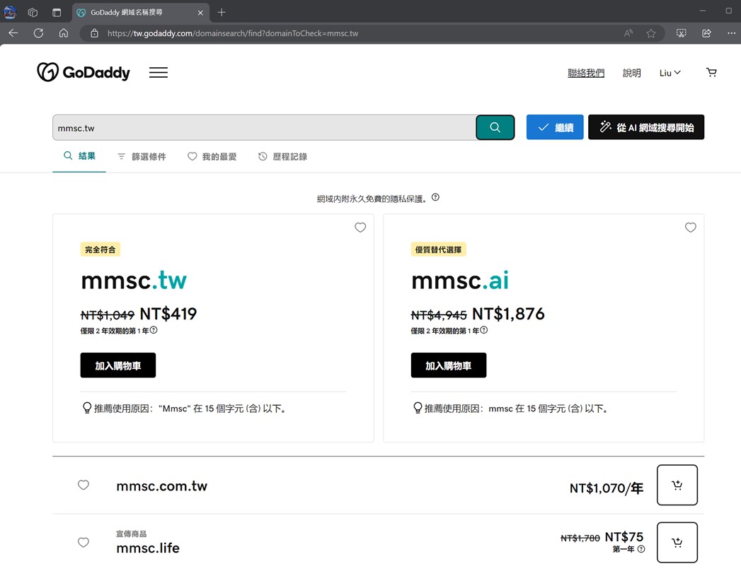Image resolution: width=741 pixels, height=571 pixels.
Task: Open the shopping cart icon in header
Action: click(x=711, y=73)
